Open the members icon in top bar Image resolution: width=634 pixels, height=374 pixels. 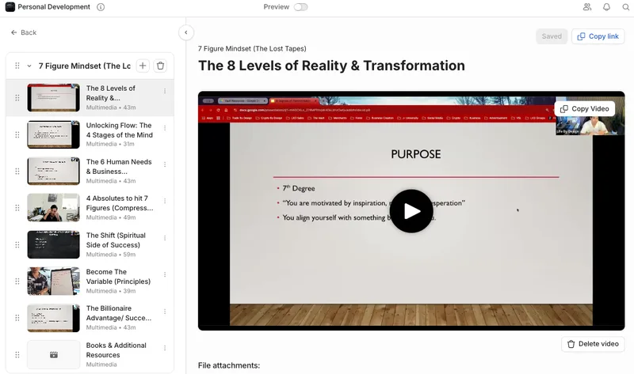click(x=587, y=7)
